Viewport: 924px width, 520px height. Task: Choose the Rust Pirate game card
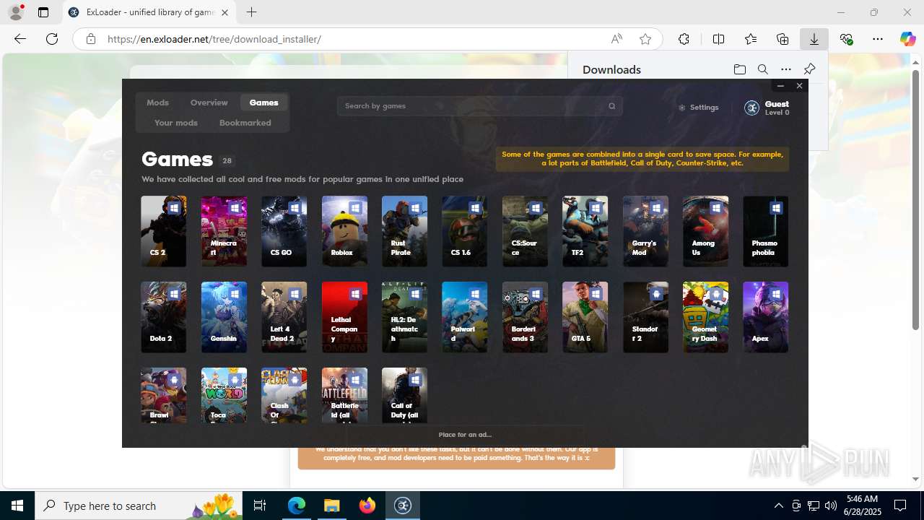click(404, 231)
